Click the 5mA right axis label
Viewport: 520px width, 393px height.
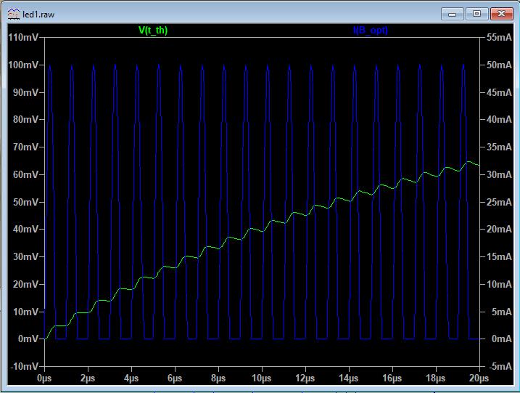(x=502, y=312)
